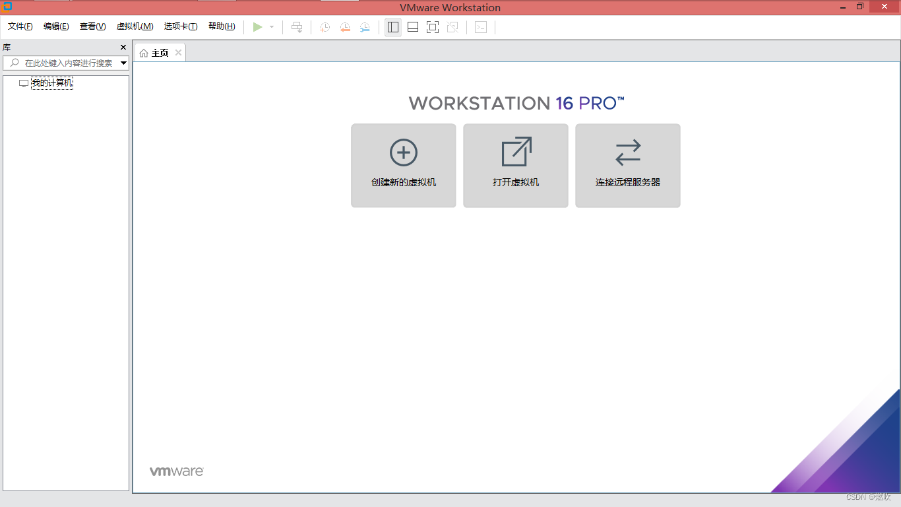Select 我的计算机 in the library tree
Viewport: 901px width, 507px height.
52,83
